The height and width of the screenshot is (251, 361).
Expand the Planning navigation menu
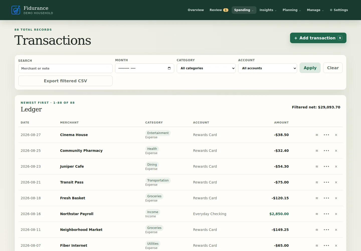tap(292, 10)
